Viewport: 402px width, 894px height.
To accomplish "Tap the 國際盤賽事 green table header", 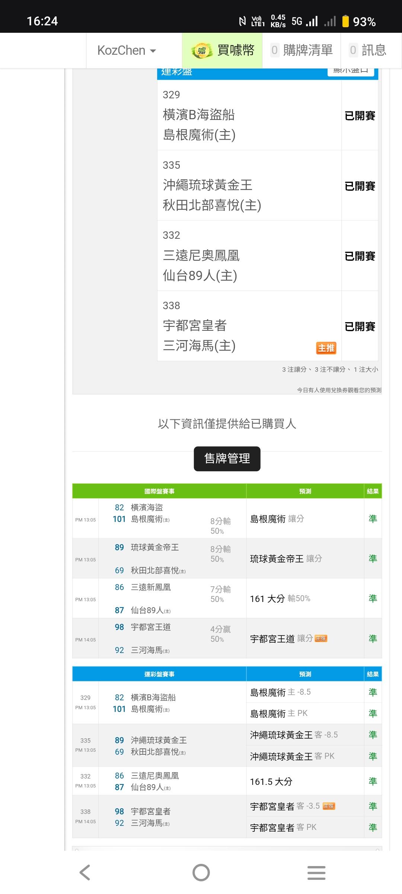I will click(159, 491).
